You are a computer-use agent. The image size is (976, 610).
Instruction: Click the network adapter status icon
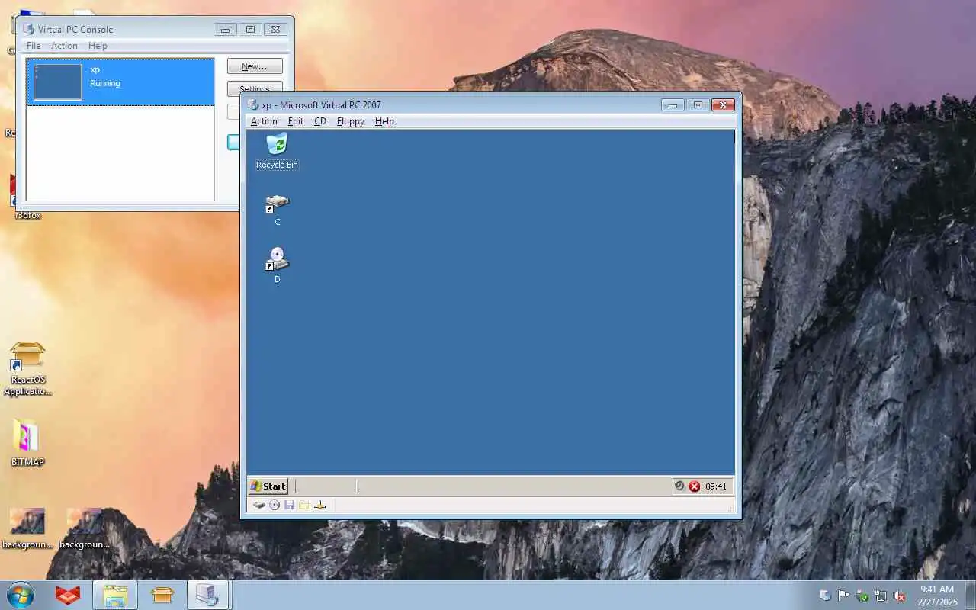319,506
